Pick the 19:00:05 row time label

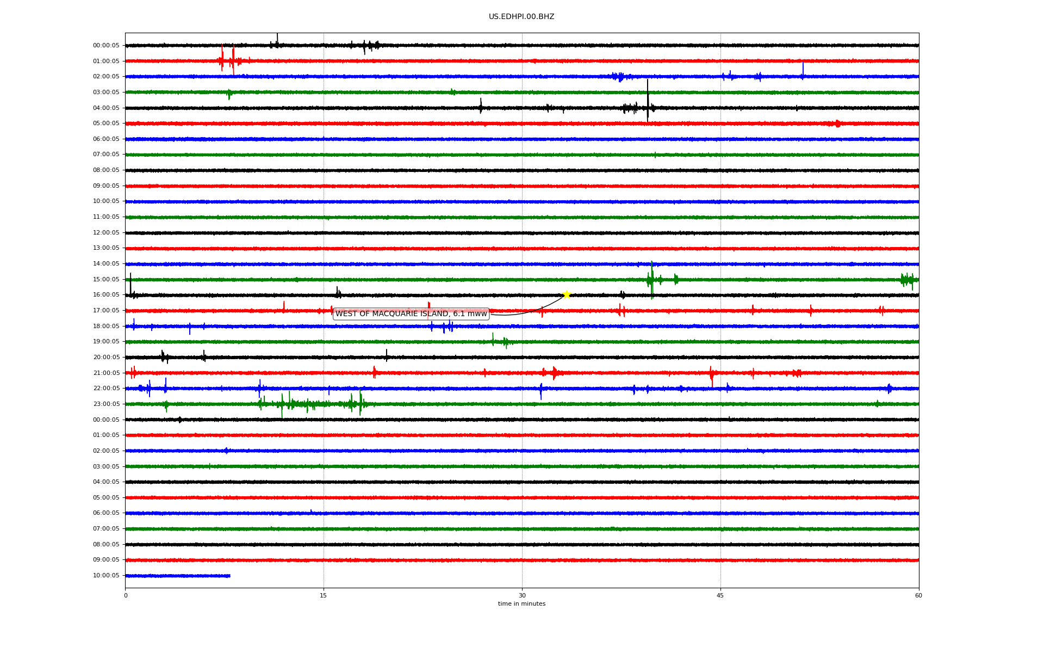click(x=106, y=342)
